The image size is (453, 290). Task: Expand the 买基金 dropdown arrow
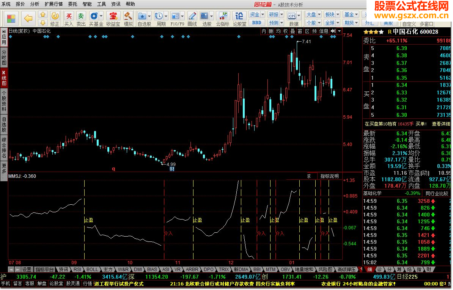tap(101, 16)
